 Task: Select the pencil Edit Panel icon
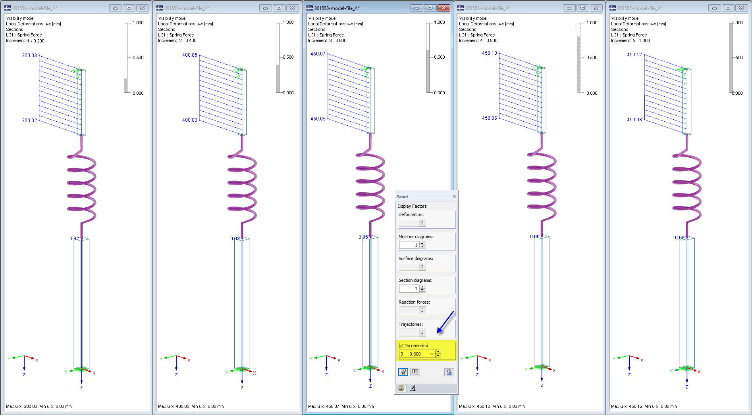coord(403,372)
